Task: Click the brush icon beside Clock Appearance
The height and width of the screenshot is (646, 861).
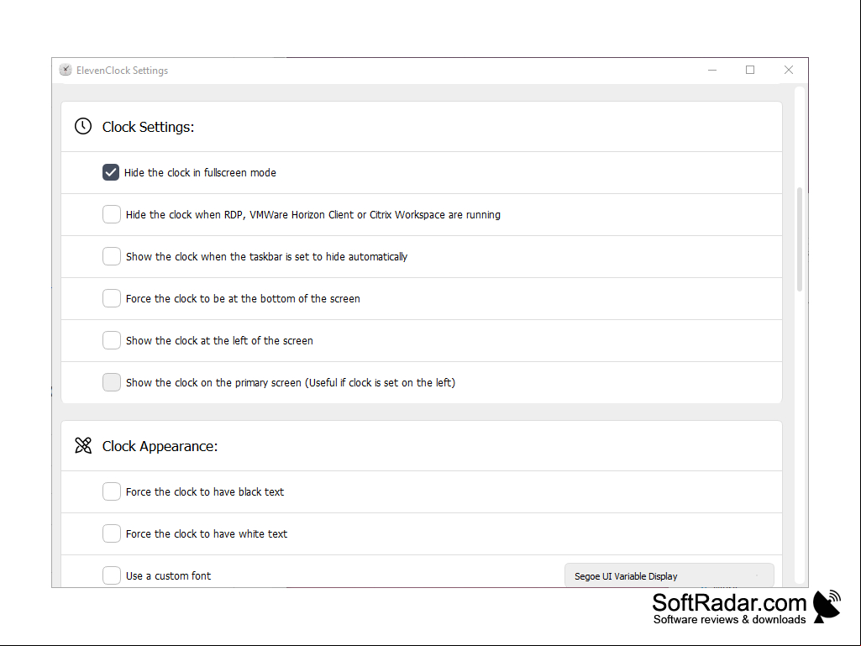Action: (83, 445)
